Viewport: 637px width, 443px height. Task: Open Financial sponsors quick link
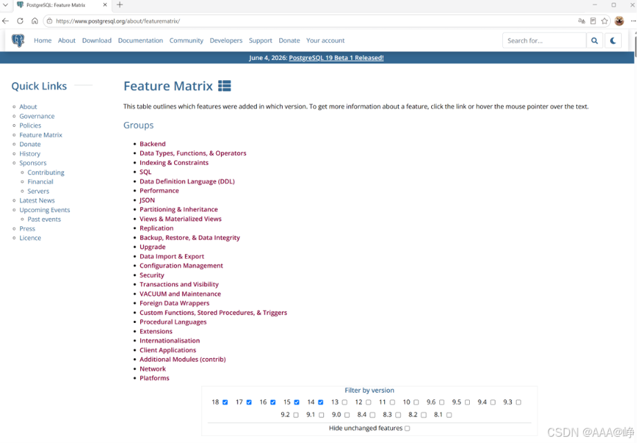[40, 181]
